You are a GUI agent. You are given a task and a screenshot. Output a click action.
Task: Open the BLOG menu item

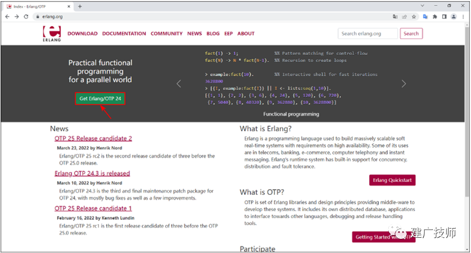pos(213,34)
